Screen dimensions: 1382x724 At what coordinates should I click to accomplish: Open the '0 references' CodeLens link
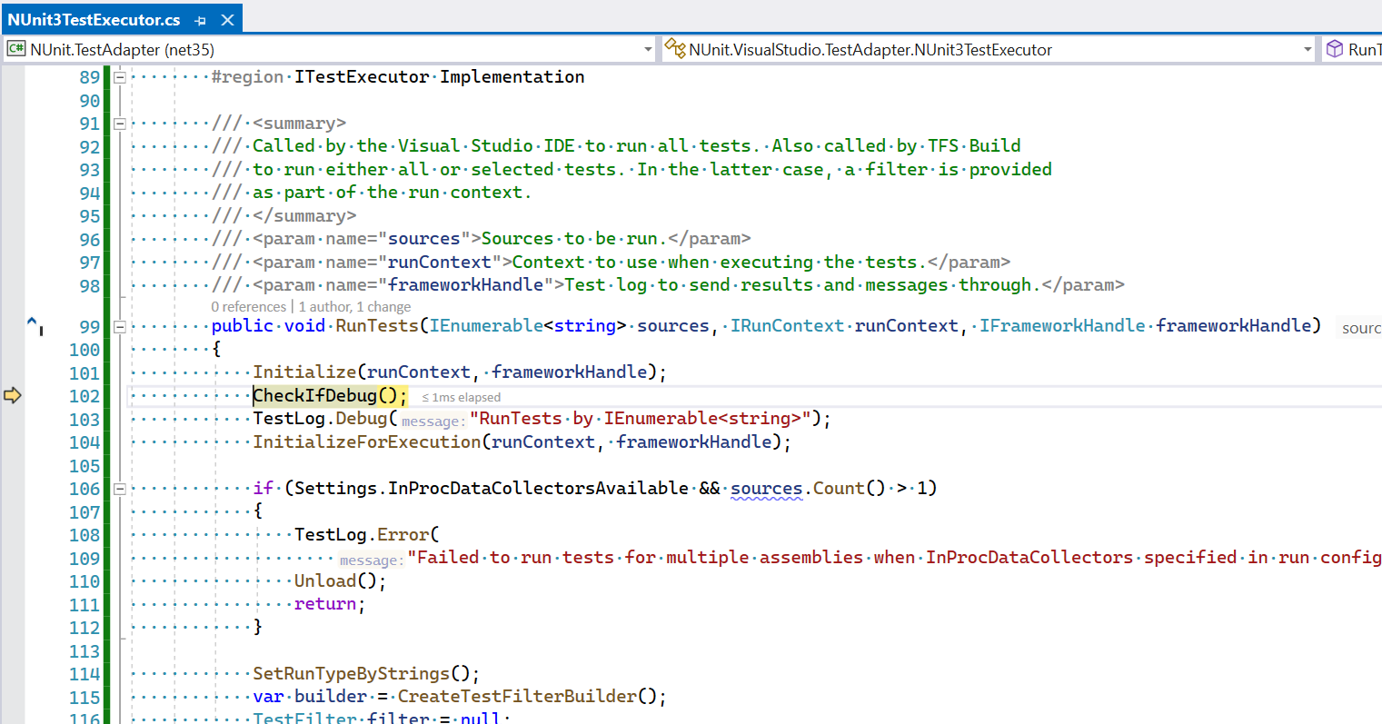pos(248,307)
